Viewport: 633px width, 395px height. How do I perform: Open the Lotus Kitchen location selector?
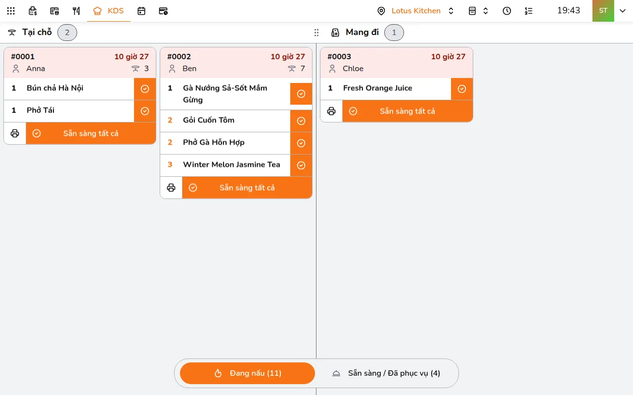pyautogui.click(x=415, y=11)
